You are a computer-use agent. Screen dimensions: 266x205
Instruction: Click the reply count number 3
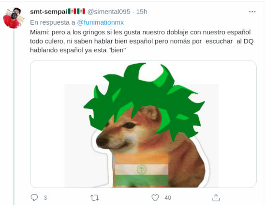click(x=45, y=198)
